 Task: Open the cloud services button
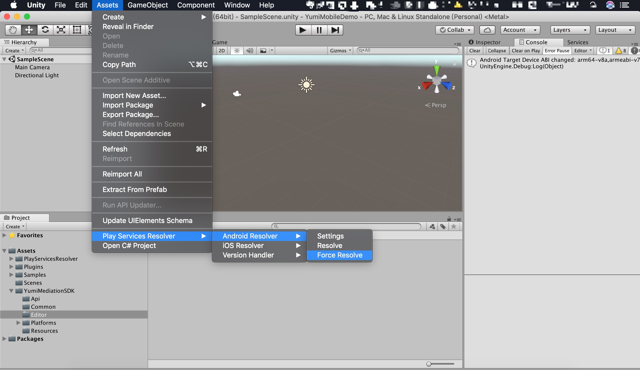[x=487, y=30]
